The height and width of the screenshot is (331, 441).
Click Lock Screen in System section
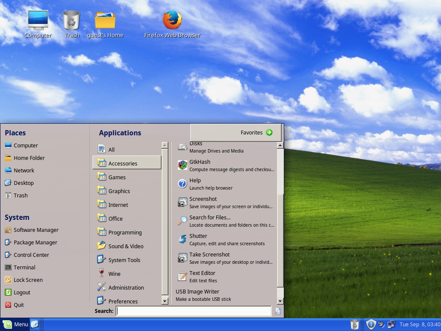28,280
